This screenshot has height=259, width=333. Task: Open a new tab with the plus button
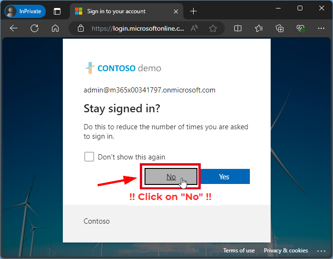tap(193, 11)
